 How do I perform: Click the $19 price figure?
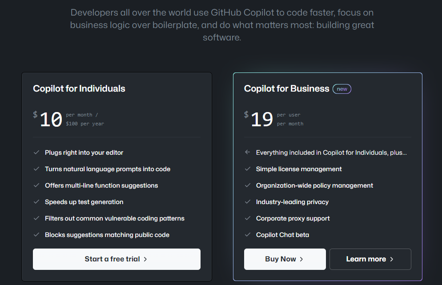click(x=259, y=119)
